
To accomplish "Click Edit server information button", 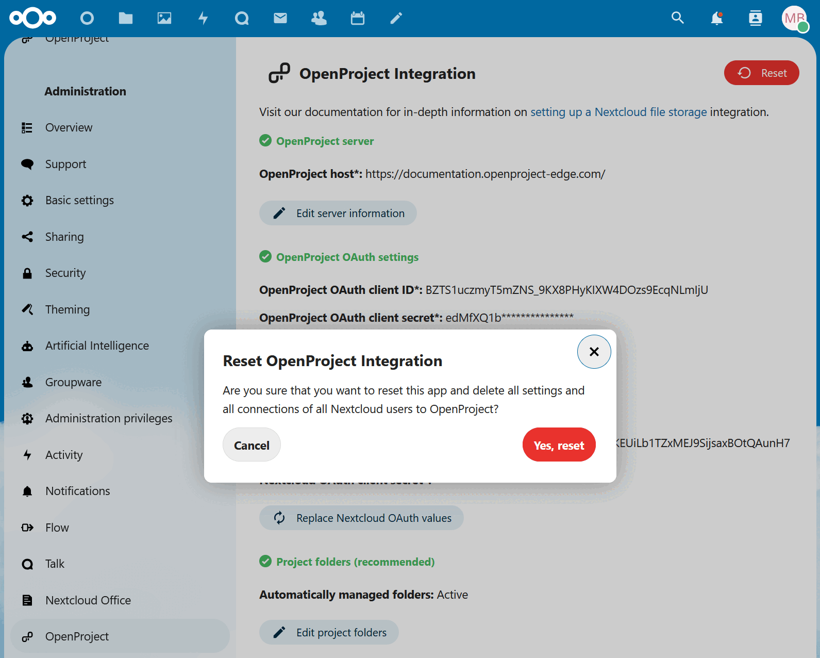I will click(338, 213).
